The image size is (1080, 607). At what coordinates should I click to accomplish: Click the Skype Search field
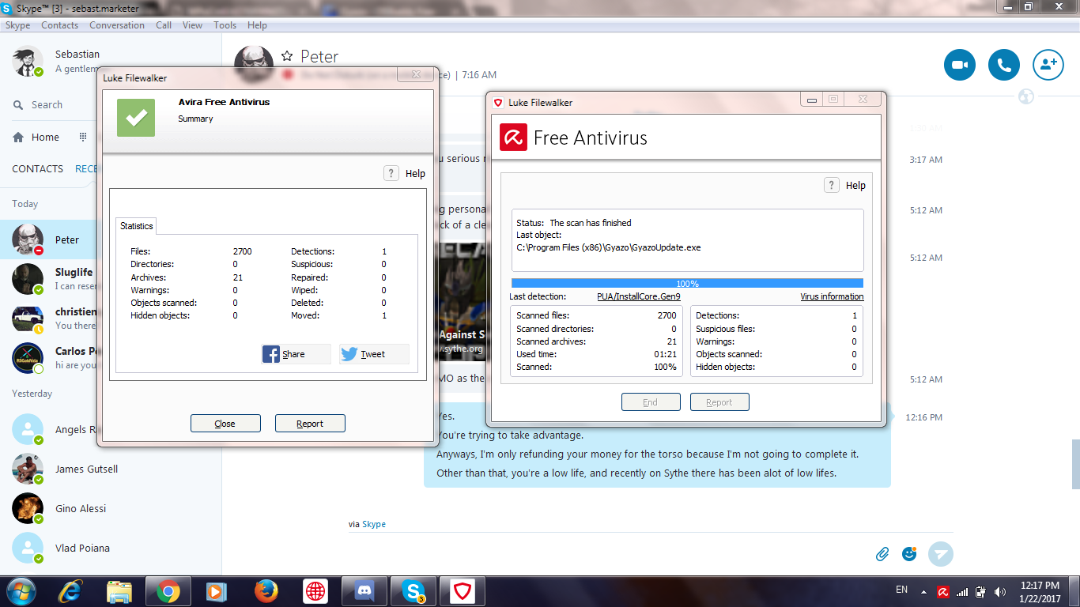tap(47, 104)
